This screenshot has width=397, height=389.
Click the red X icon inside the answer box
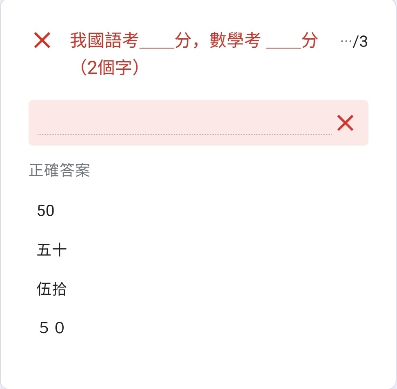(x=345, y=123)
